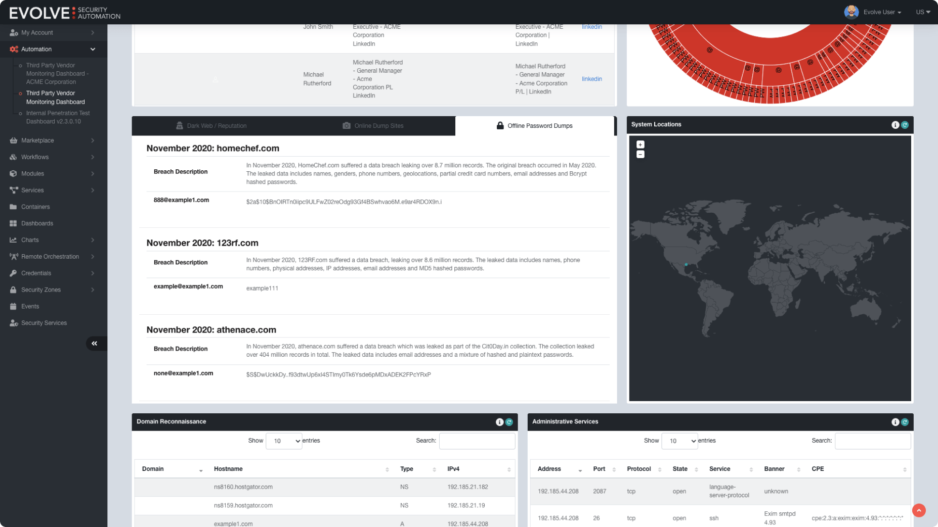The height and width of the screenshot is (527, 938).
Task: Expand the Services submenu chevron
Action: point(93,190)
